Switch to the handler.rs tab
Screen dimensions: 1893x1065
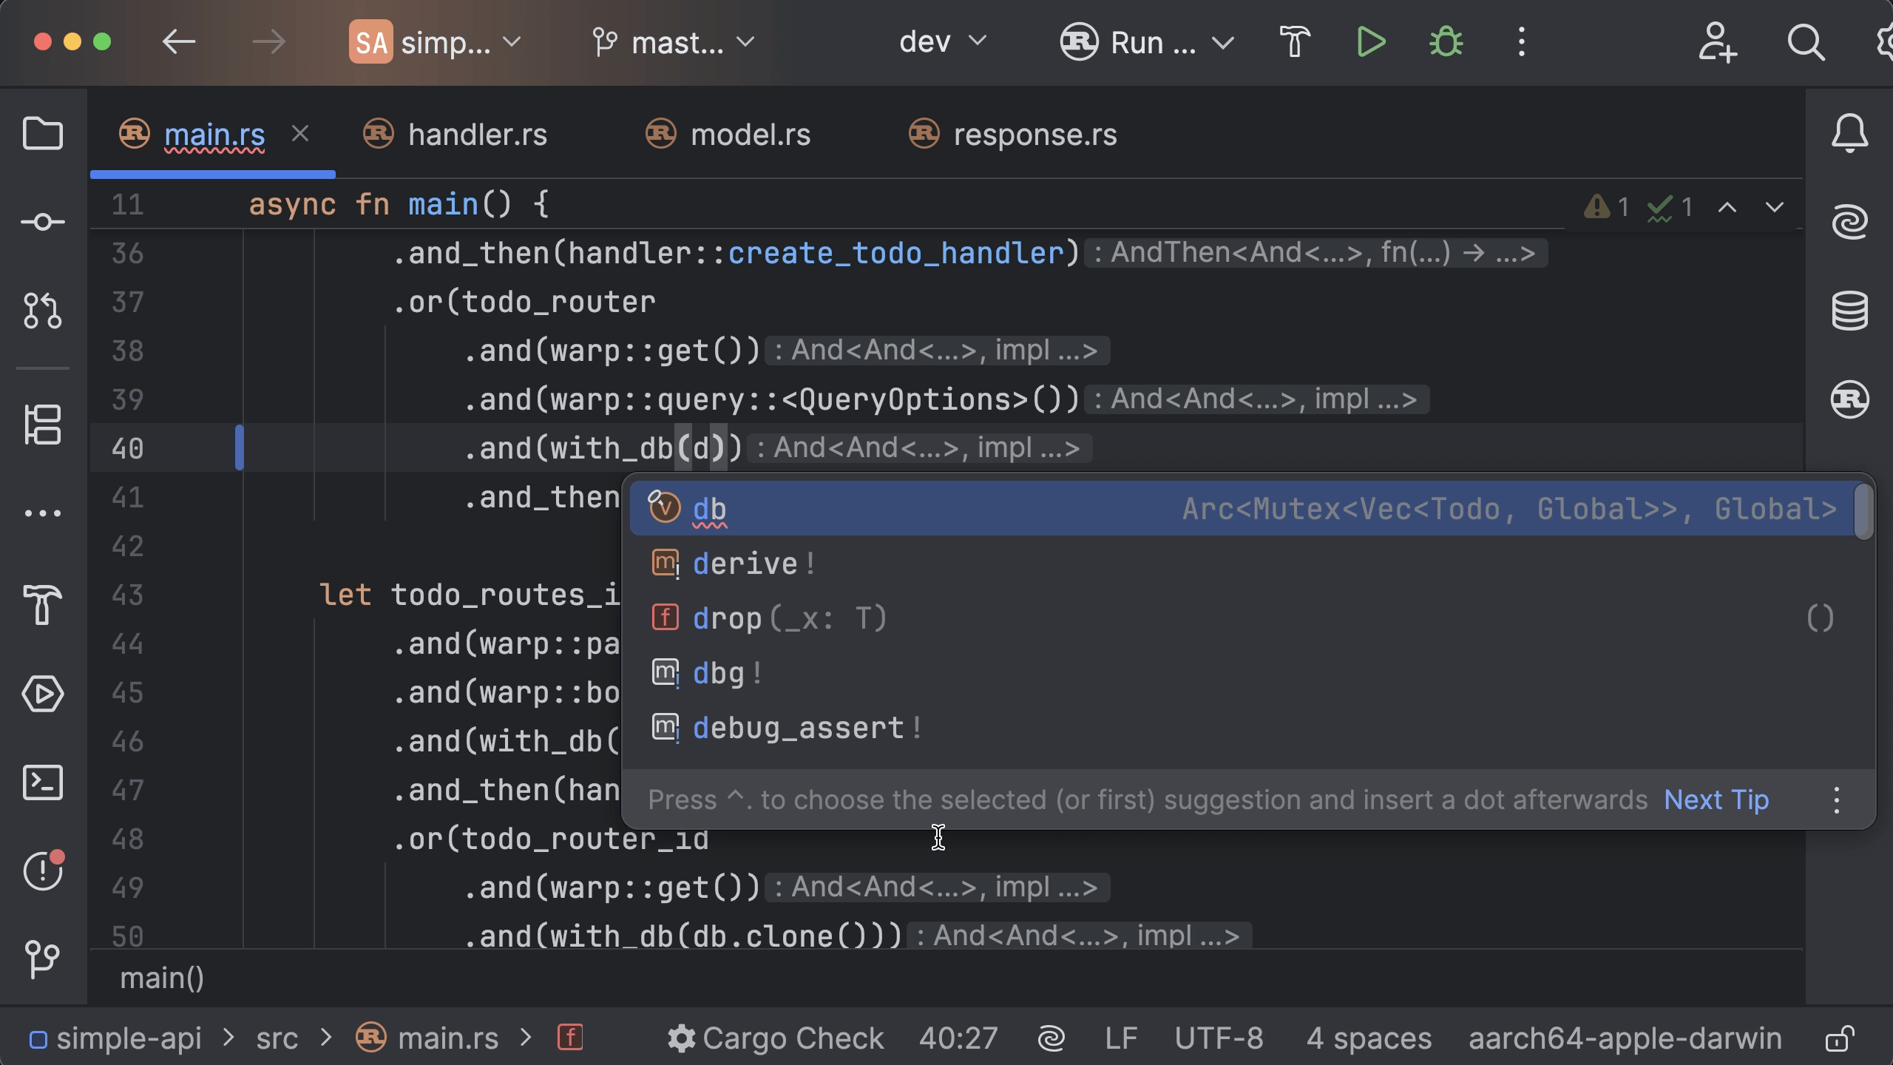pos(477,135)
